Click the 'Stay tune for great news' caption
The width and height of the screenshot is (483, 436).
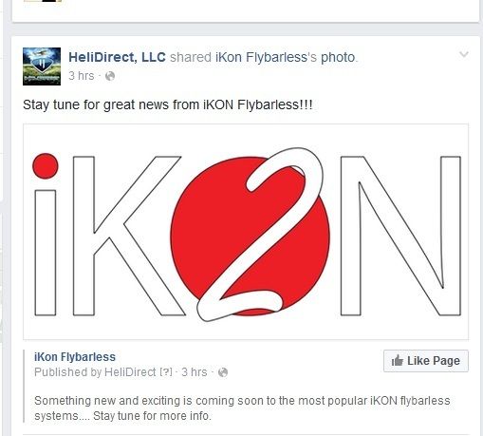[168, 104]
